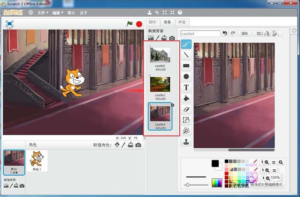300x197 pixels.
Task: Zoom in the paint canvas
Action: point(280,163)
